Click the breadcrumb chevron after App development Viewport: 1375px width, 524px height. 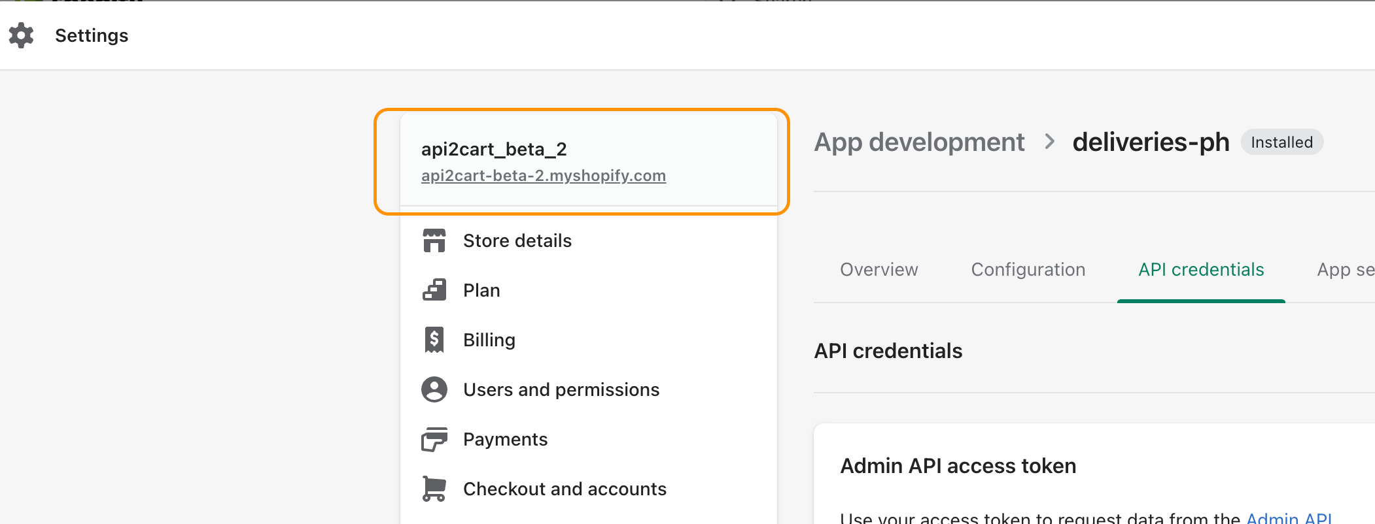pyautogui.click(x=1049, y=141)
